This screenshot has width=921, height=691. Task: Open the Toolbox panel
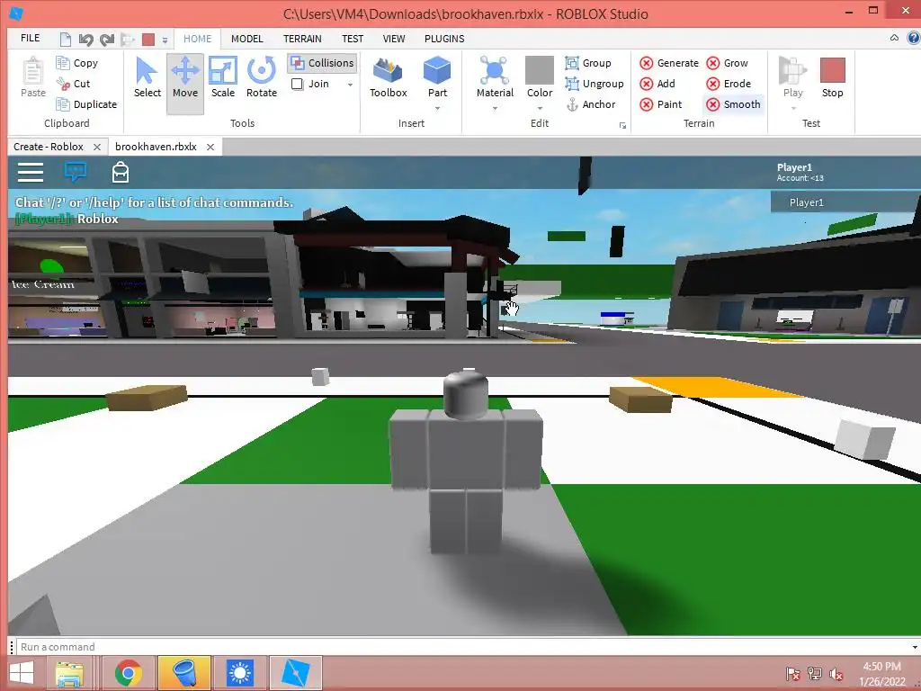tap(389, 77)
